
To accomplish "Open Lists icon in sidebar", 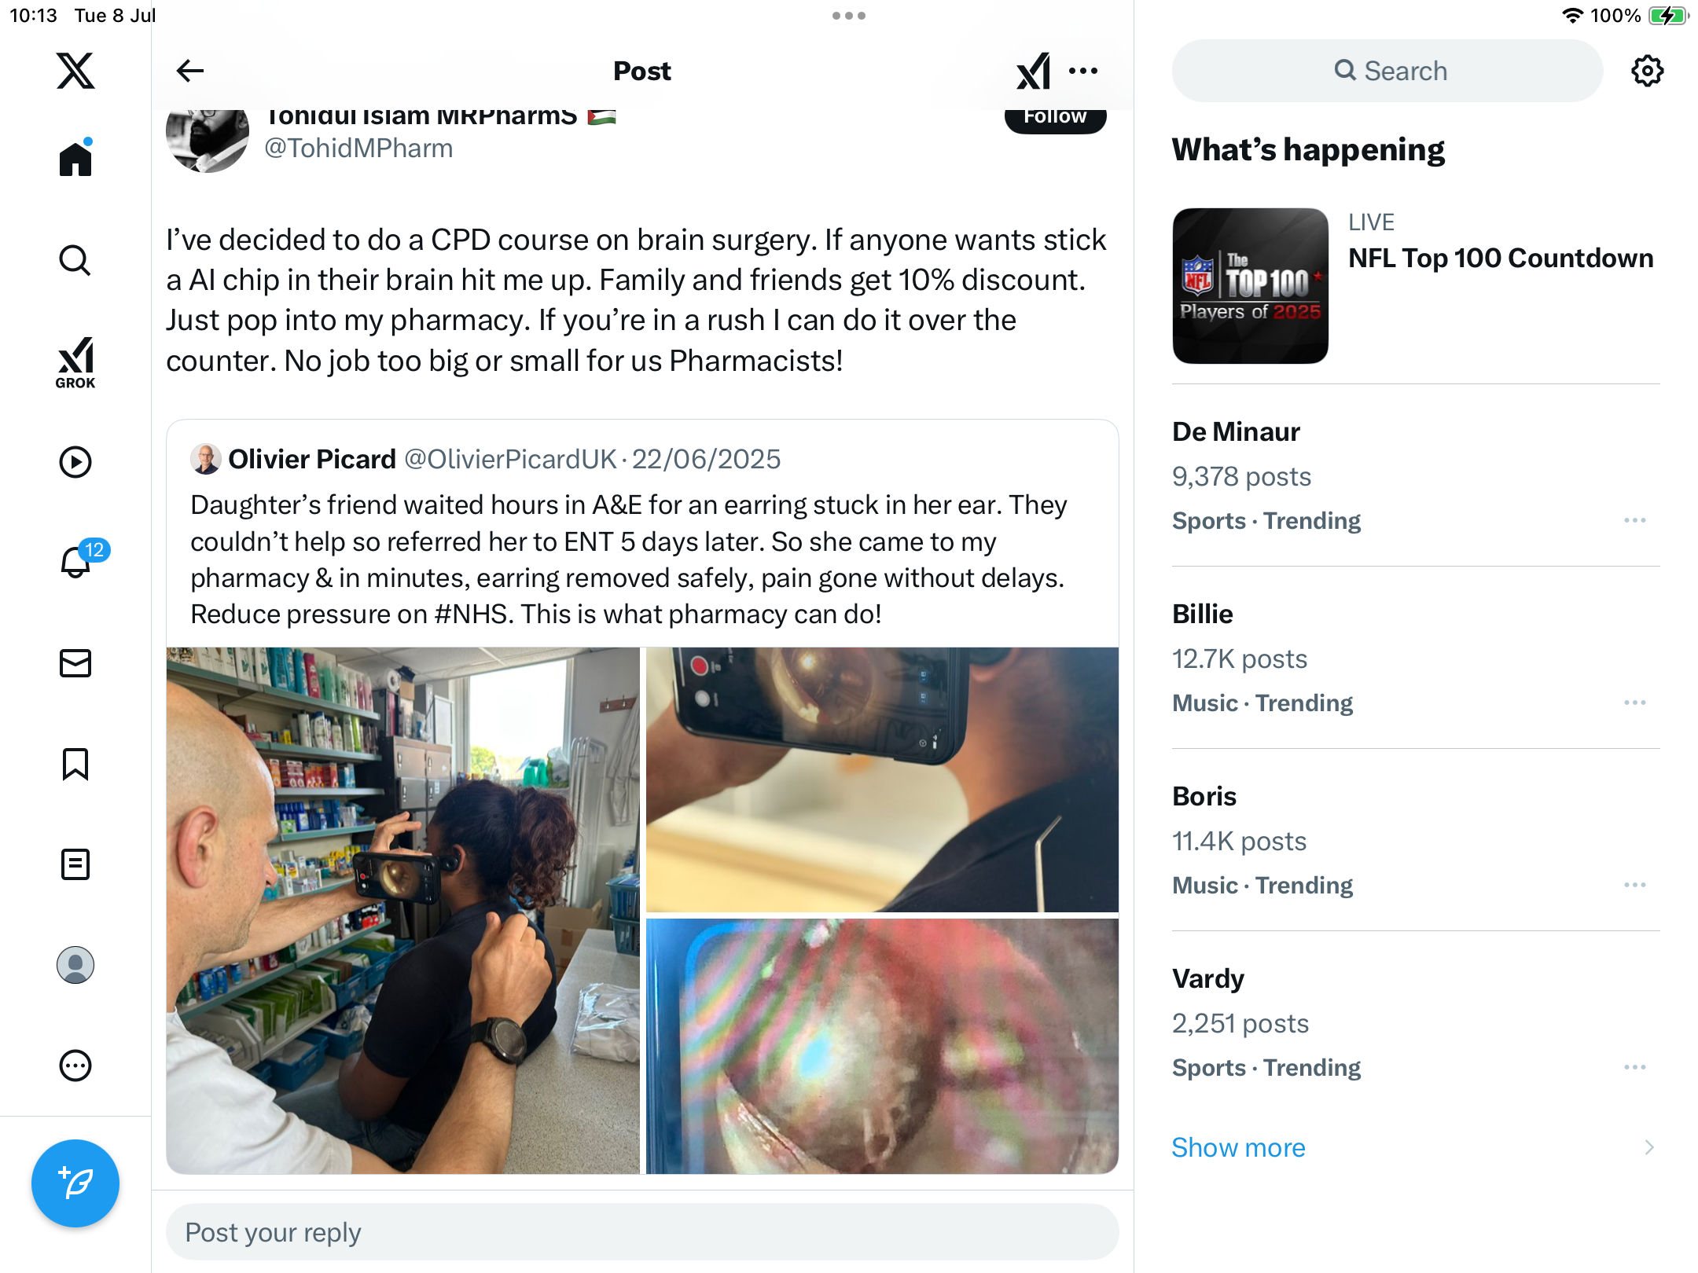I will coord(75,864).
